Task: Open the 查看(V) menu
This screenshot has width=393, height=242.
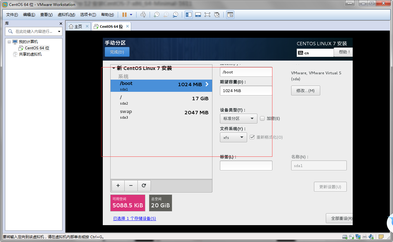Action: [46, 15]
